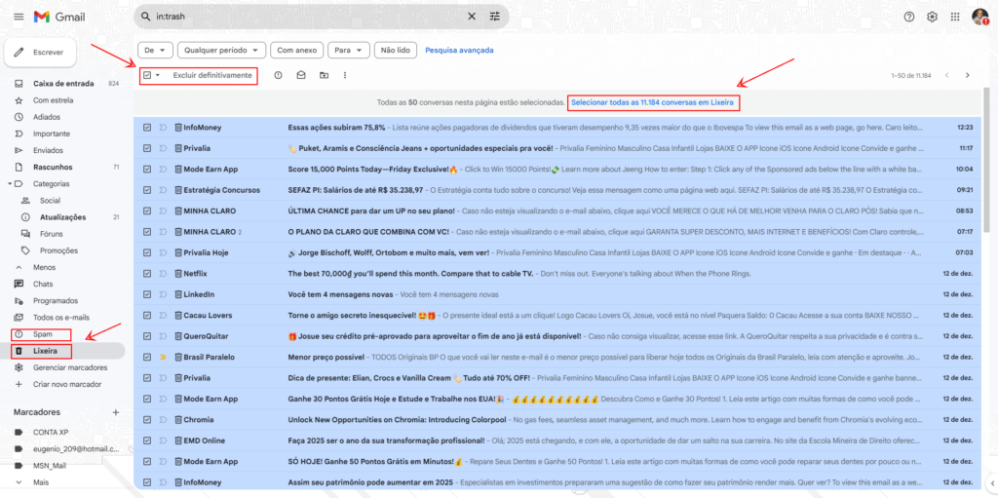Clear the in:trash search with X icon

pos(472,17)
